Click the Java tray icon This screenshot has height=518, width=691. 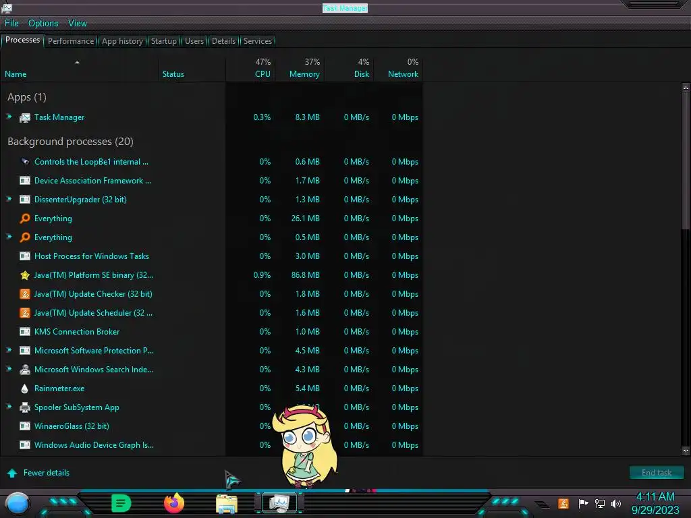tap(563, 503)
